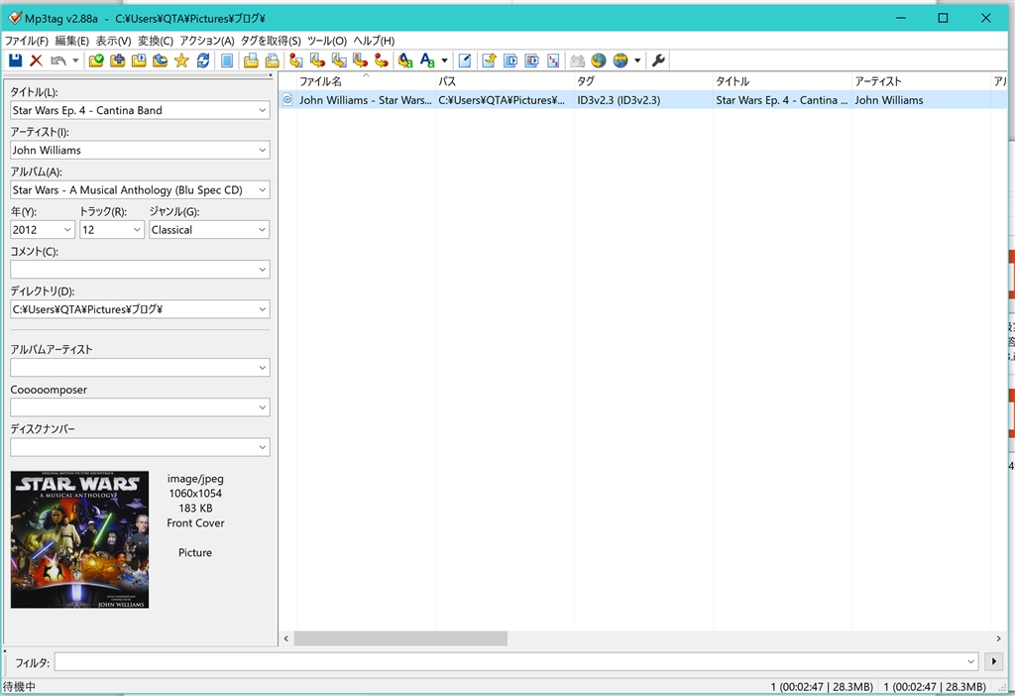The image size is (1015, 696).
Task: Click the horizontal scrollbar thumb in file list
Action: click(x=400, y=638)
